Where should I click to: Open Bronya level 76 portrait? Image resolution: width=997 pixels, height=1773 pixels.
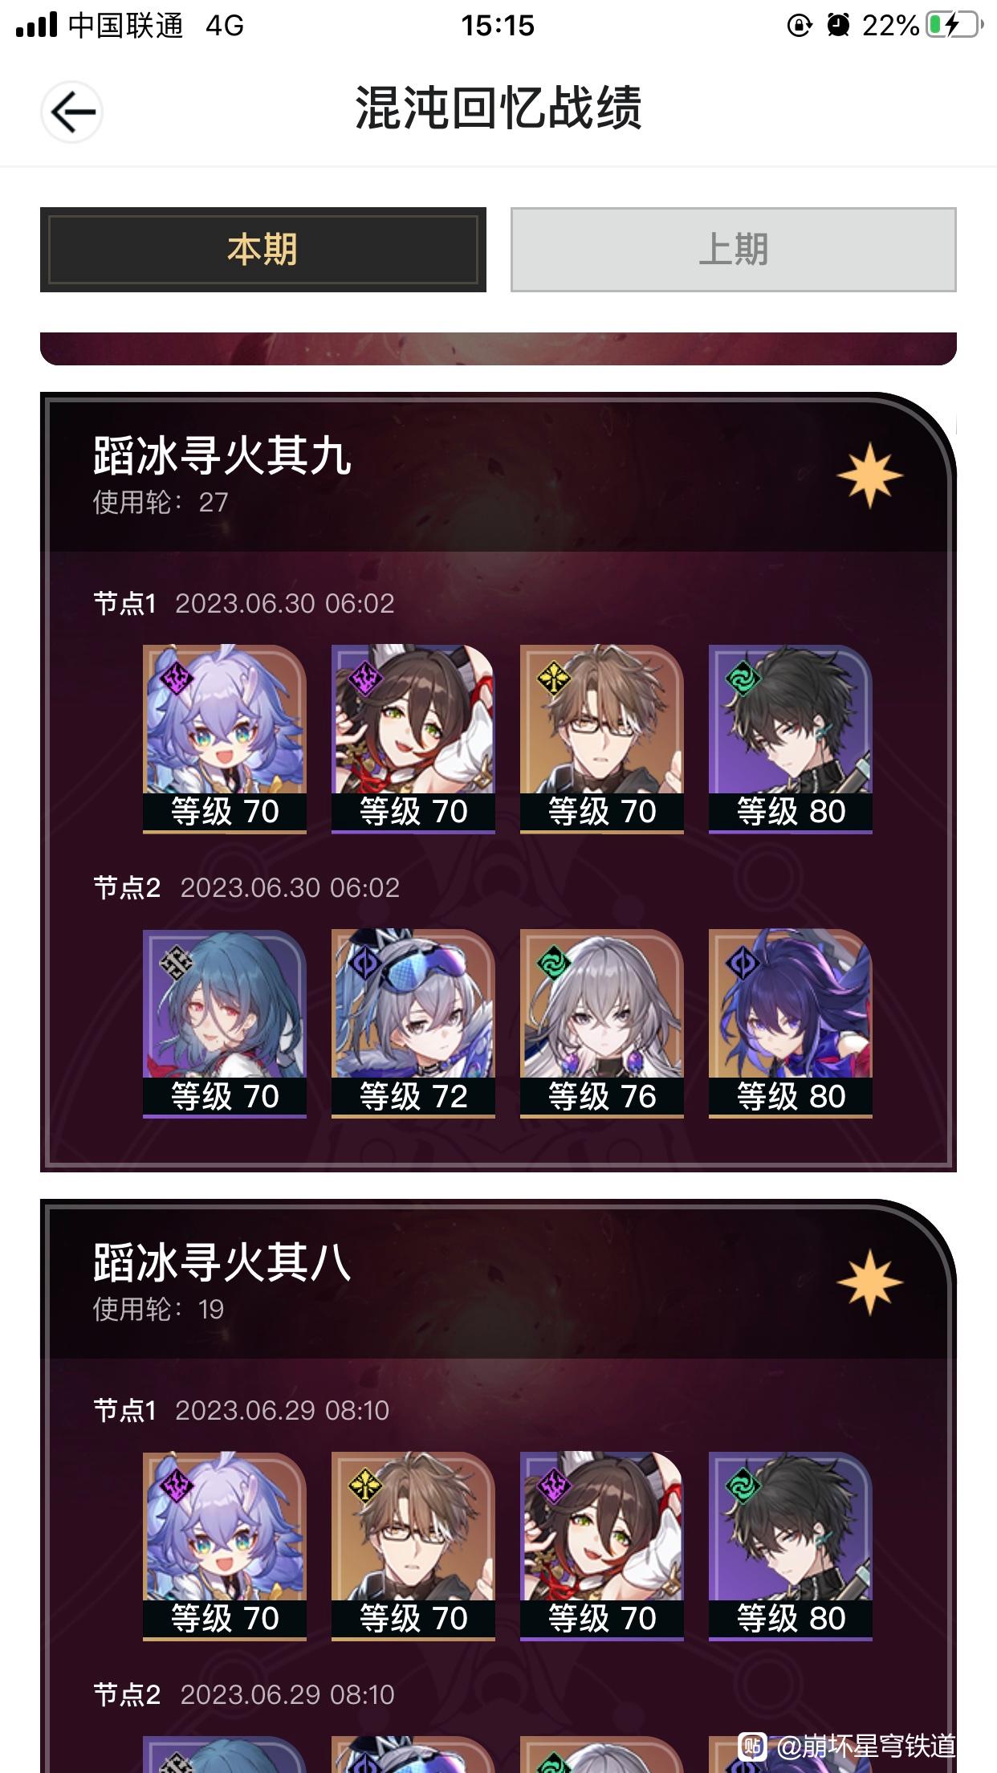602,1024
